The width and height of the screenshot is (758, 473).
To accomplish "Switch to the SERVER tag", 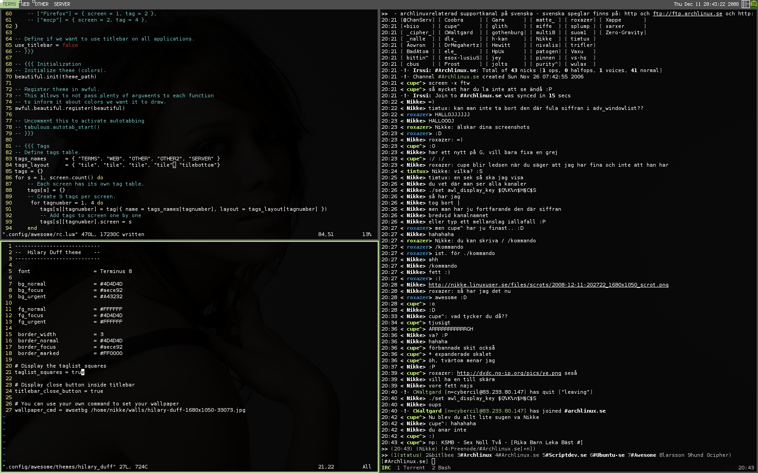I will (62, 4).
